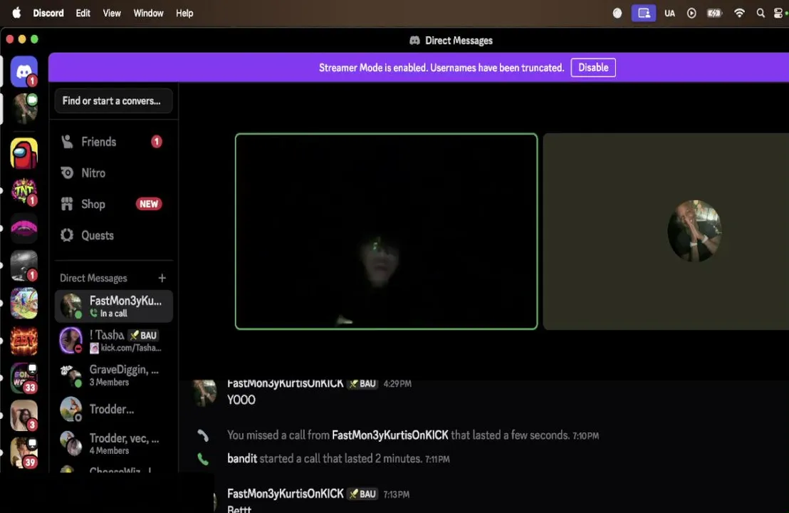Click the red Friends notification badge

pyautogui.click(x=157, y=142)
